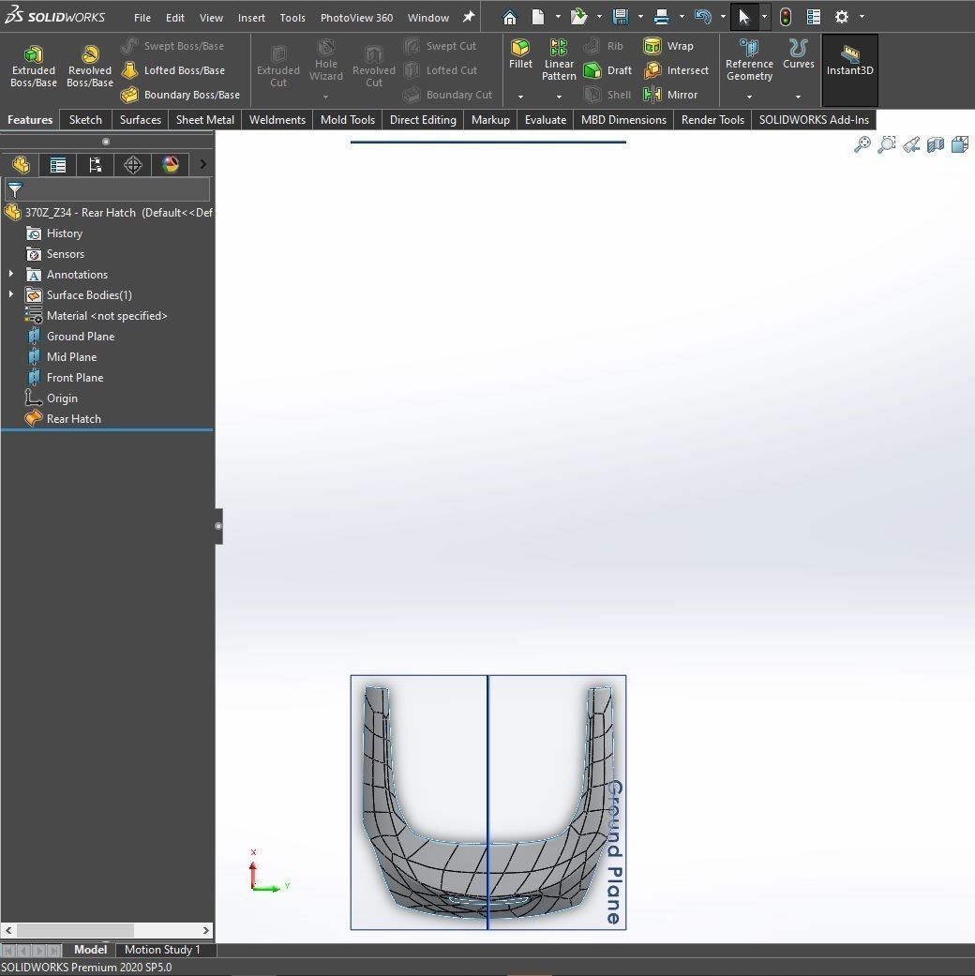Open the ConfigurationManager tab icon
Screen dimensions: 975x976
[95, 165]
